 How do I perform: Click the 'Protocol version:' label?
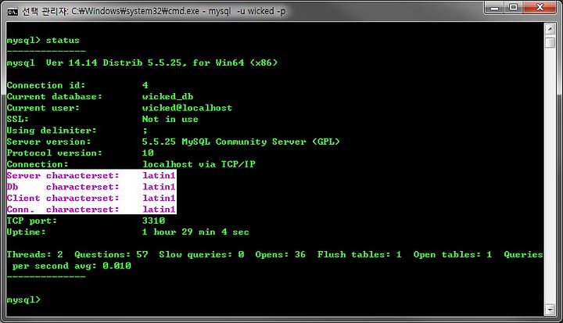point(54,153)
